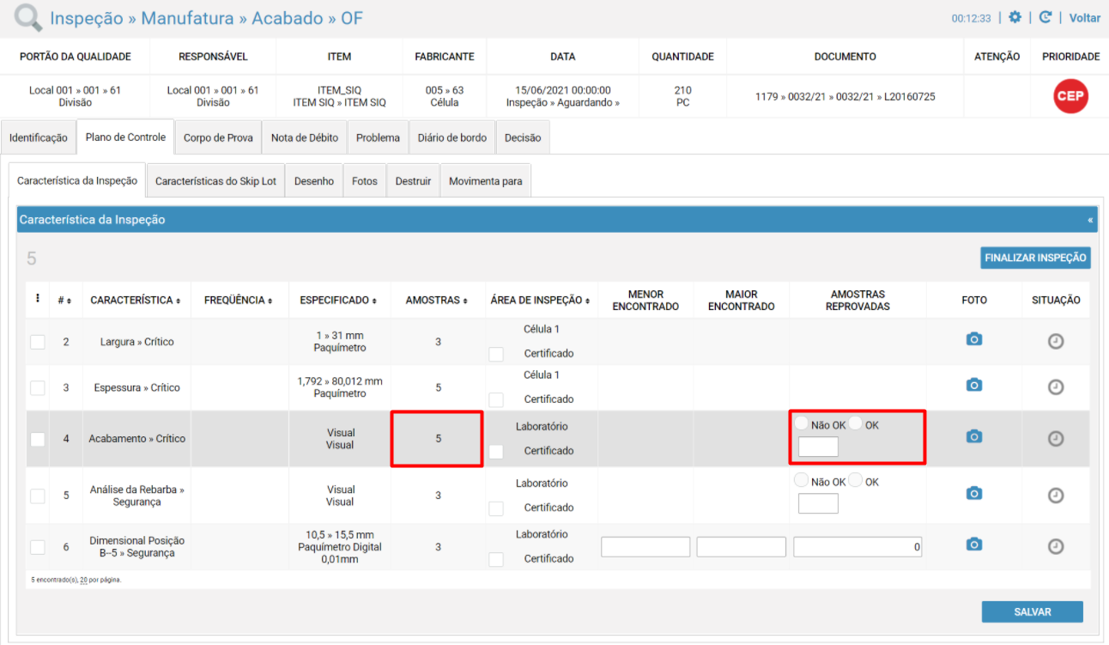This screenshot has width=1109, height=645.
Task: Check Certificado box in Análise da Rebarba row
Action: click(x=496, y=508)
